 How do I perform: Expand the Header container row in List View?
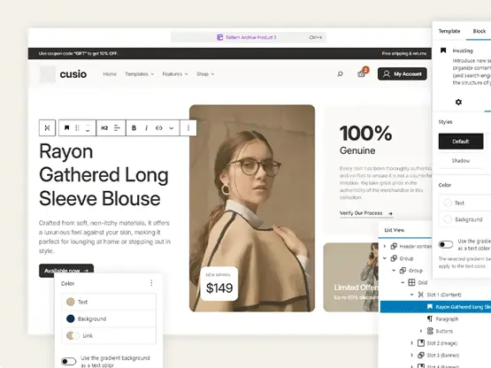tap(385, 247)
